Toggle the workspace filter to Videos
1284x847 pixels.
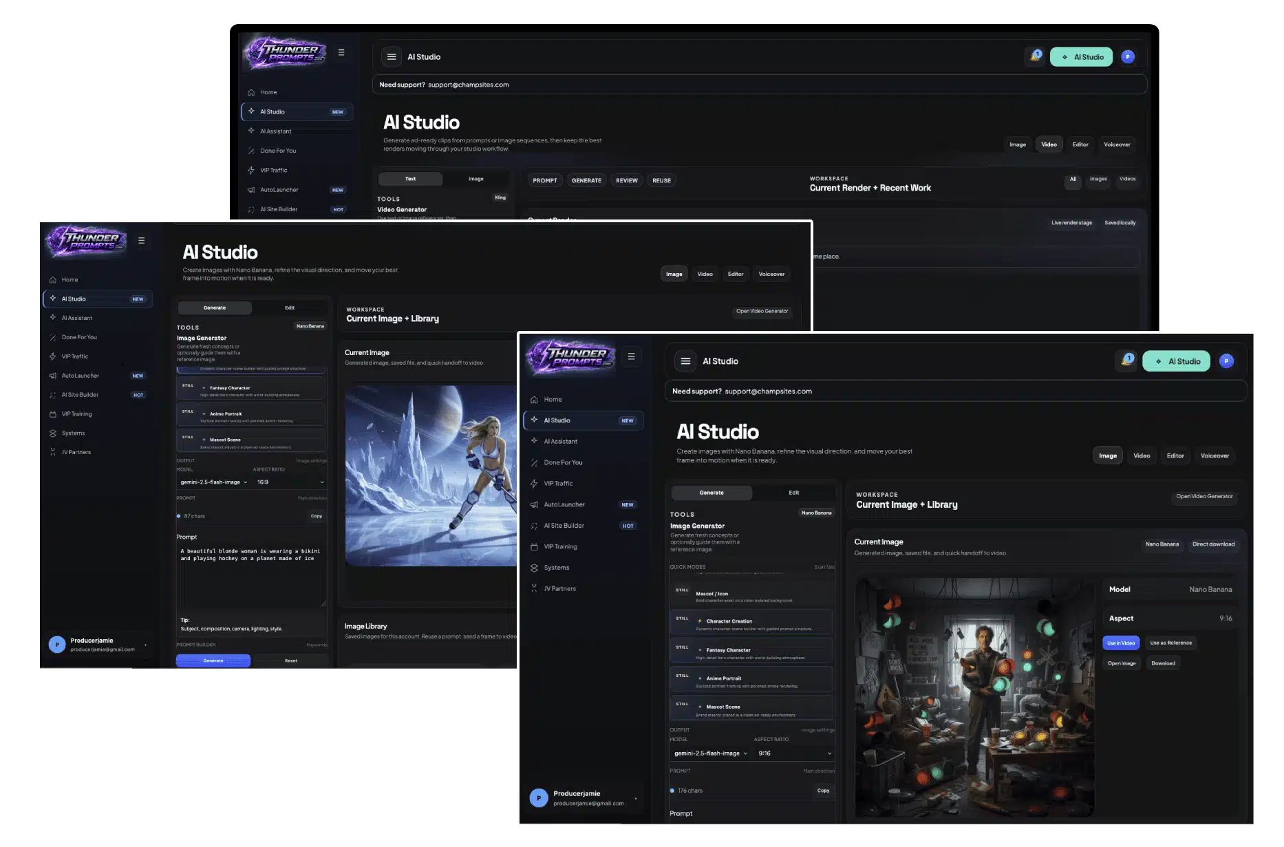[x=1127, y=180]
